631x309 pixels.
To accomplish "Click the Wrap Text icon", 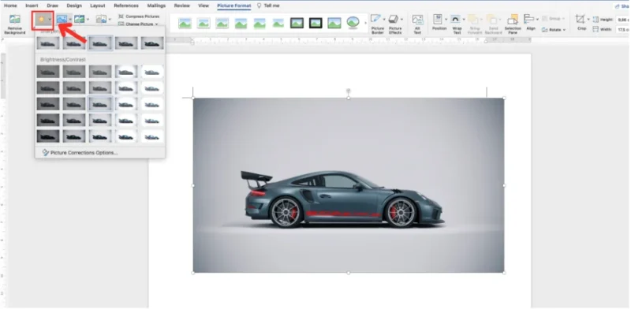I will [455, 19].
